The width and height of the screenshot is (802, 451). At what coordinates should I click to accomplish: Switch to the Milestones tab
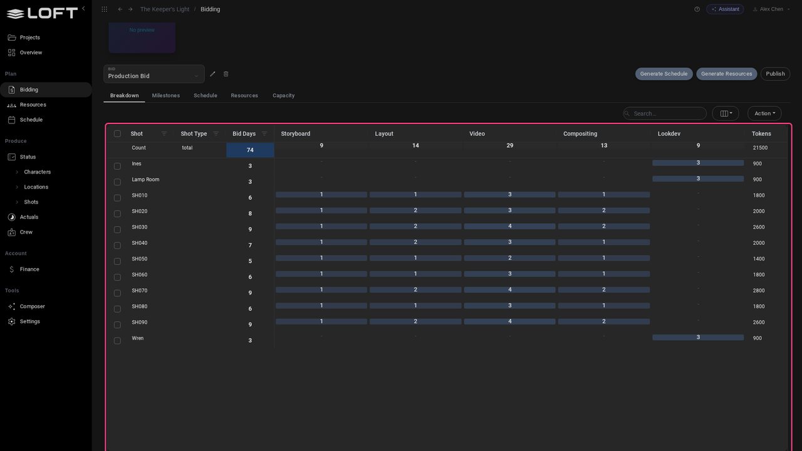tap(166, 96)
